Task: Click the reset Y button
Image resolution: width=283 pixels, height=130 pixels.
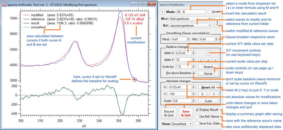Action: click(x=214, y=94)
